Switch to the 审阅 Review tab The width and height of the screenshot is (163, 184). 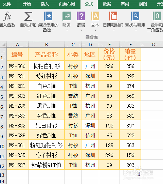[x=125, y=4]
